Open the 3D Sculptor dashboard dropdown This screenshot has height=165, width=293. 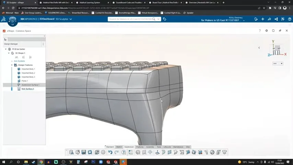[71, 19]
